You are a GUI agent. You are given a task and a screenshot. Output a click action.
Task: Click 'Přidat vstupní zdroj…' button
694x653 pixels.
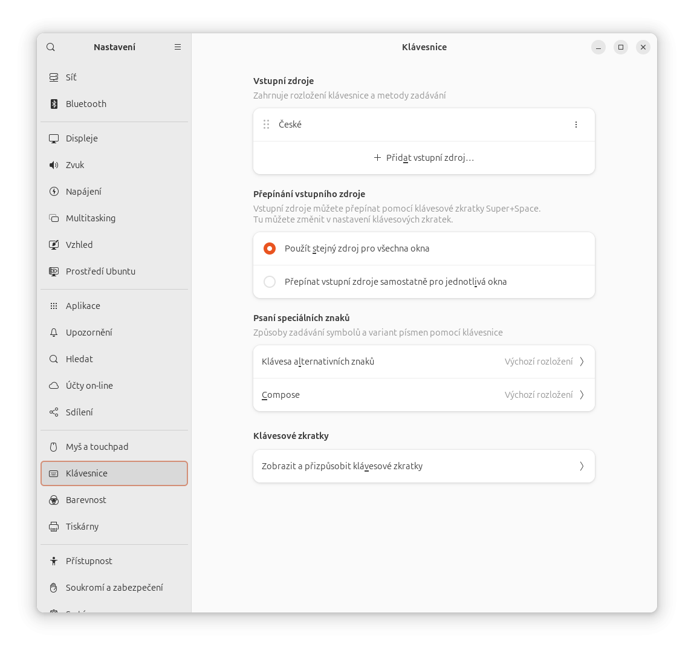click(424, 158)
